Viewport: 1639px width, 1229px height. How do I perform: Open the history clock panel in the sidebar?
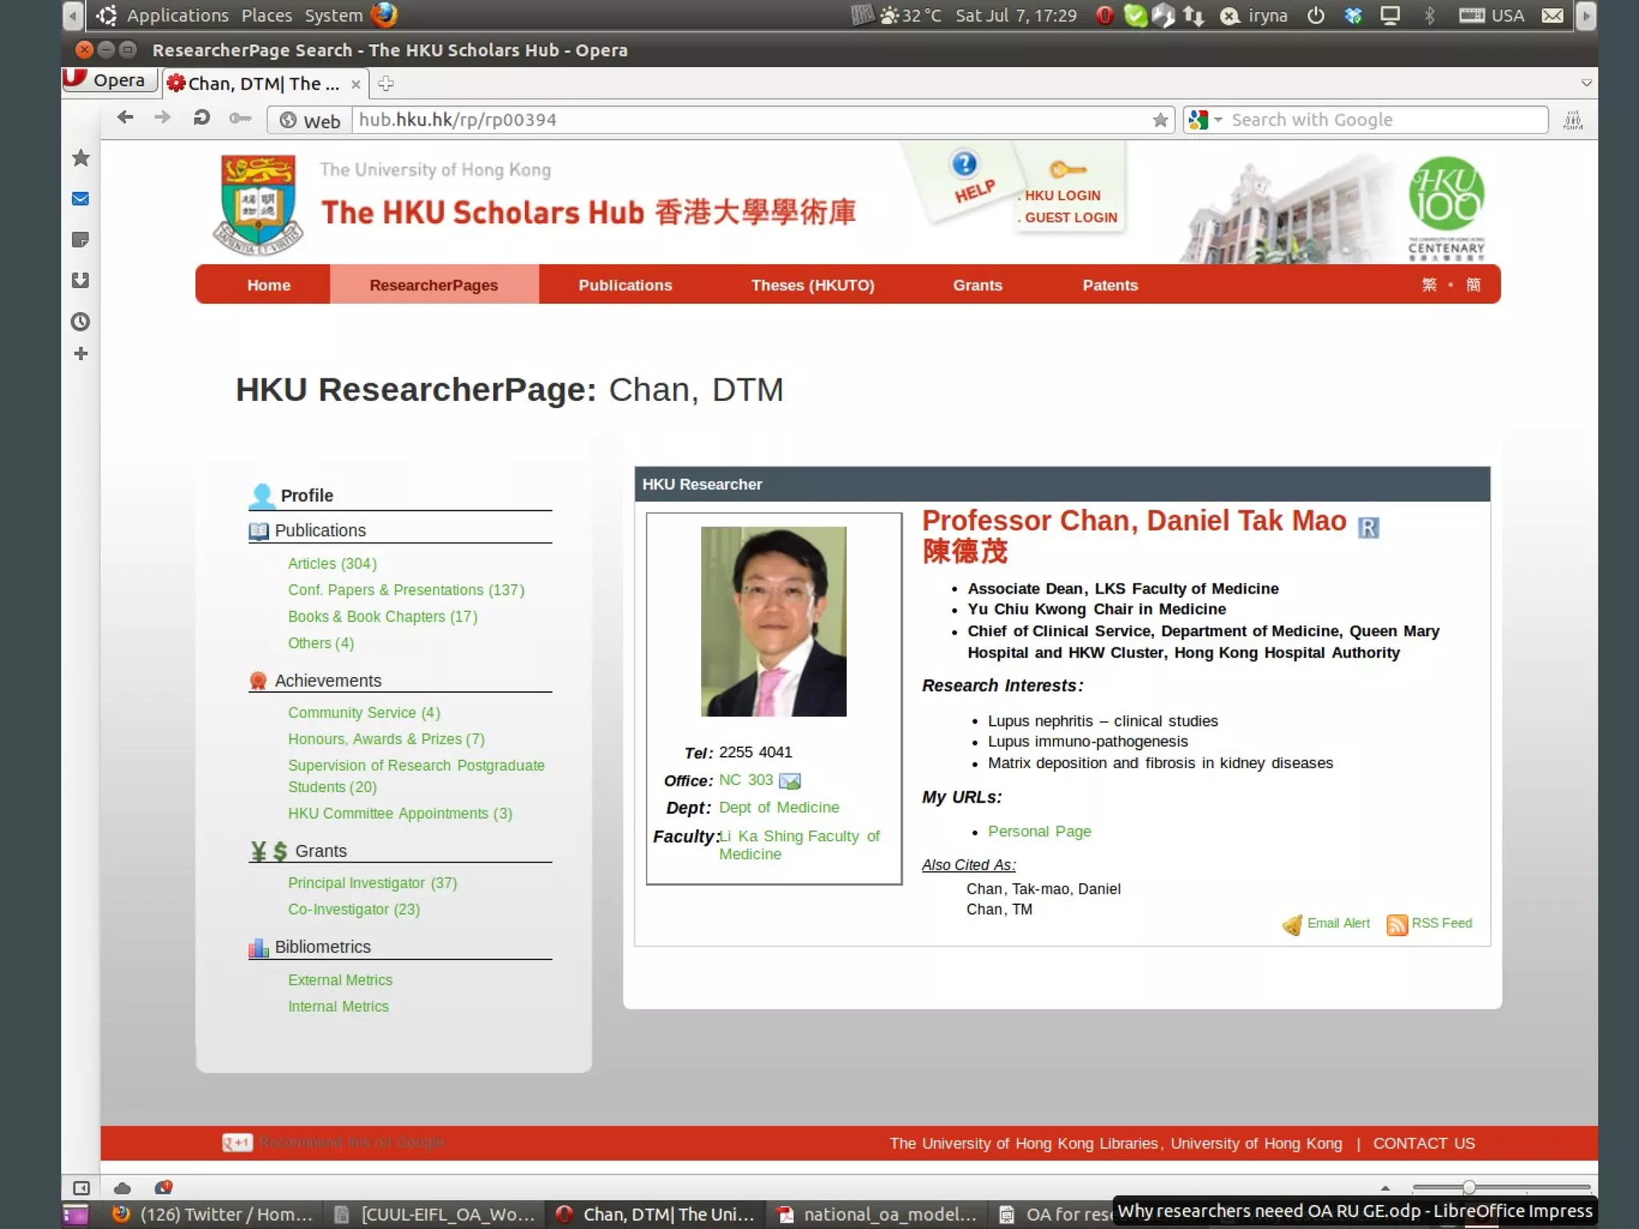pyautogui.click(x=81, y=322)
